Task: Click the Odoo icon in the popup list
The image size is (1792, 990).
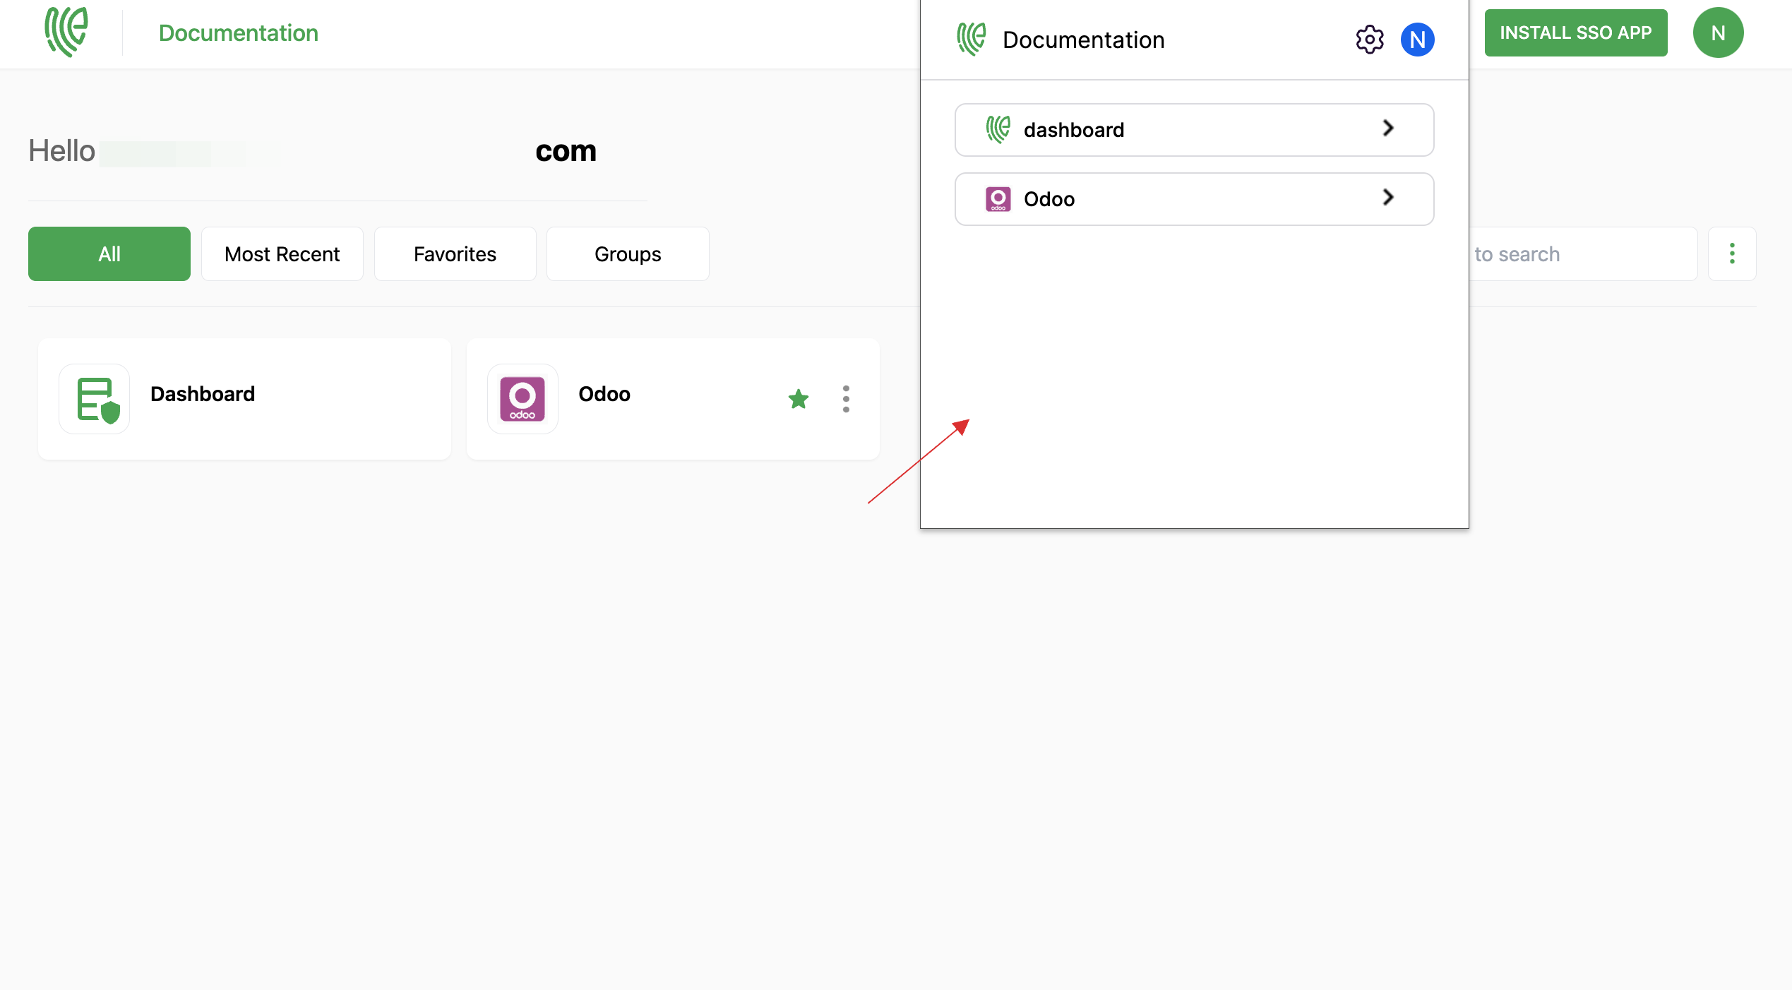Action: (998, 199)
